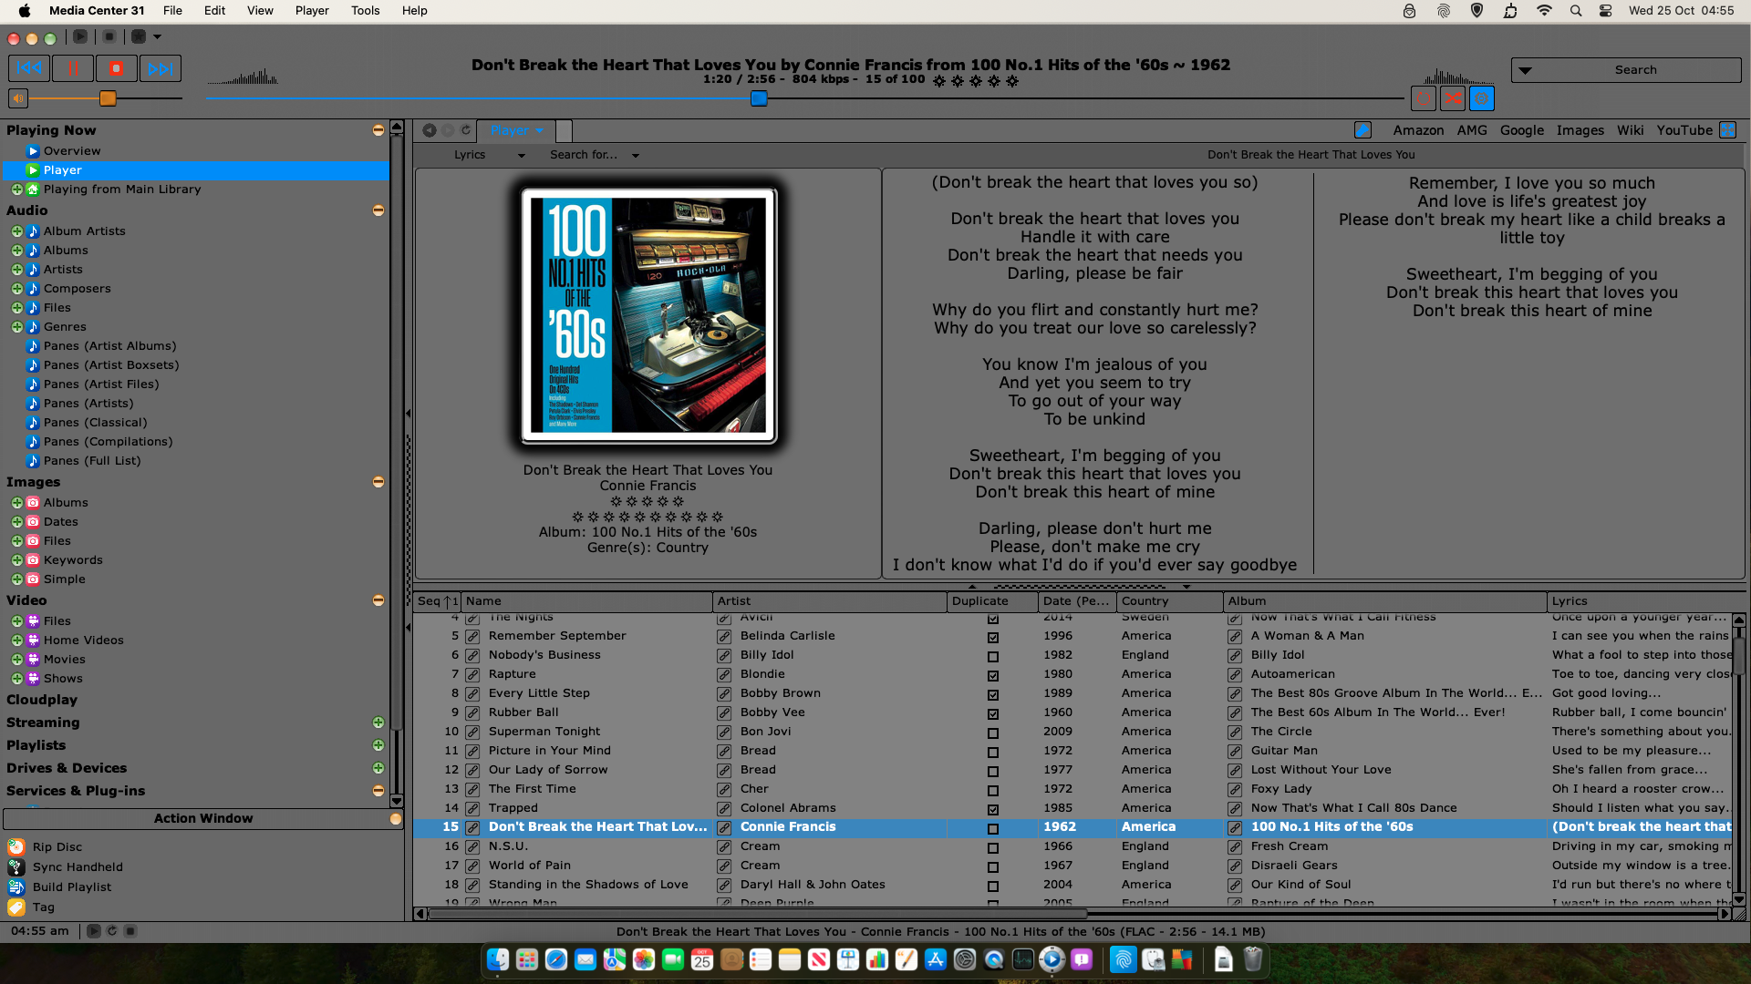The height and width of the screenshot is (984, 1751).
Task: Open the Player menu
Action: point(312,11)
